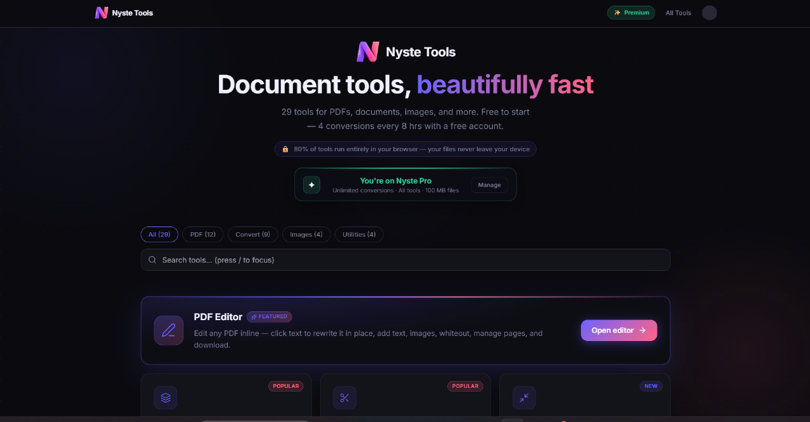Click the FEATURED badge beside PDF Editor
This screenshot has width=810, height=422.
point(270,316)
